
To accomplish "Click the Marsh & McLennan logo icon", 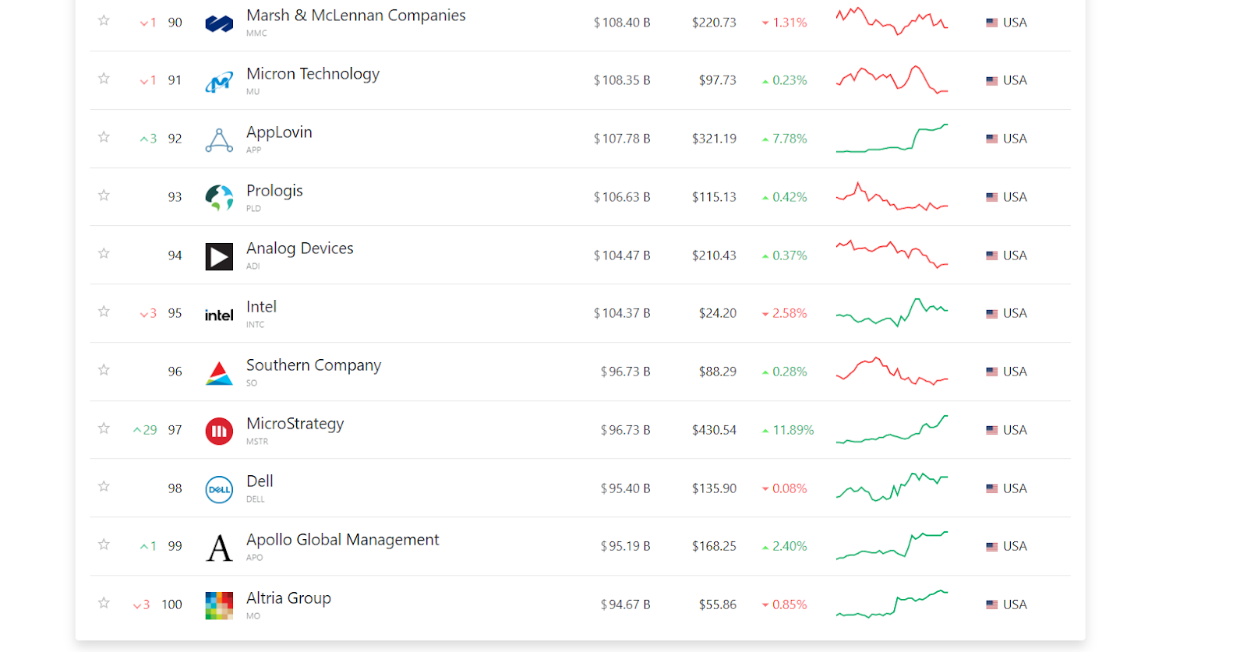I will tap(219, 24).
